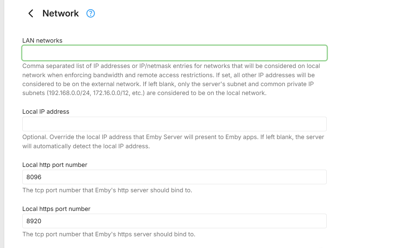Viewport: 409px width, 248px height.
Task: Click the "LAN networks" field label
Action: coord(42,41)
